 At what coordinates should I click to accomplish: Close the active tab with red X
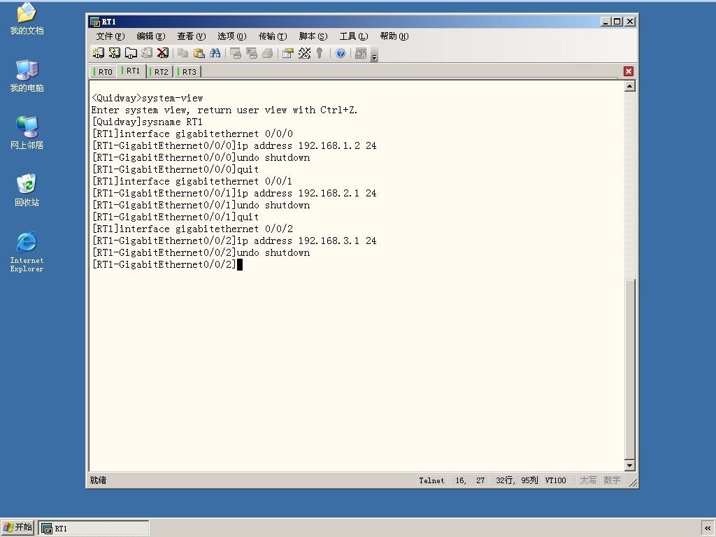[x=629, y=71]
